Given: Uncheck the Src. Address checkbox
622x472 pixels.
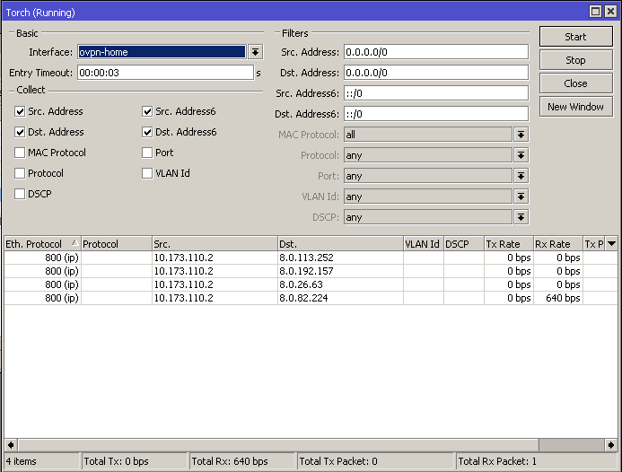Looking at the screenshot, I should (20, 112).
